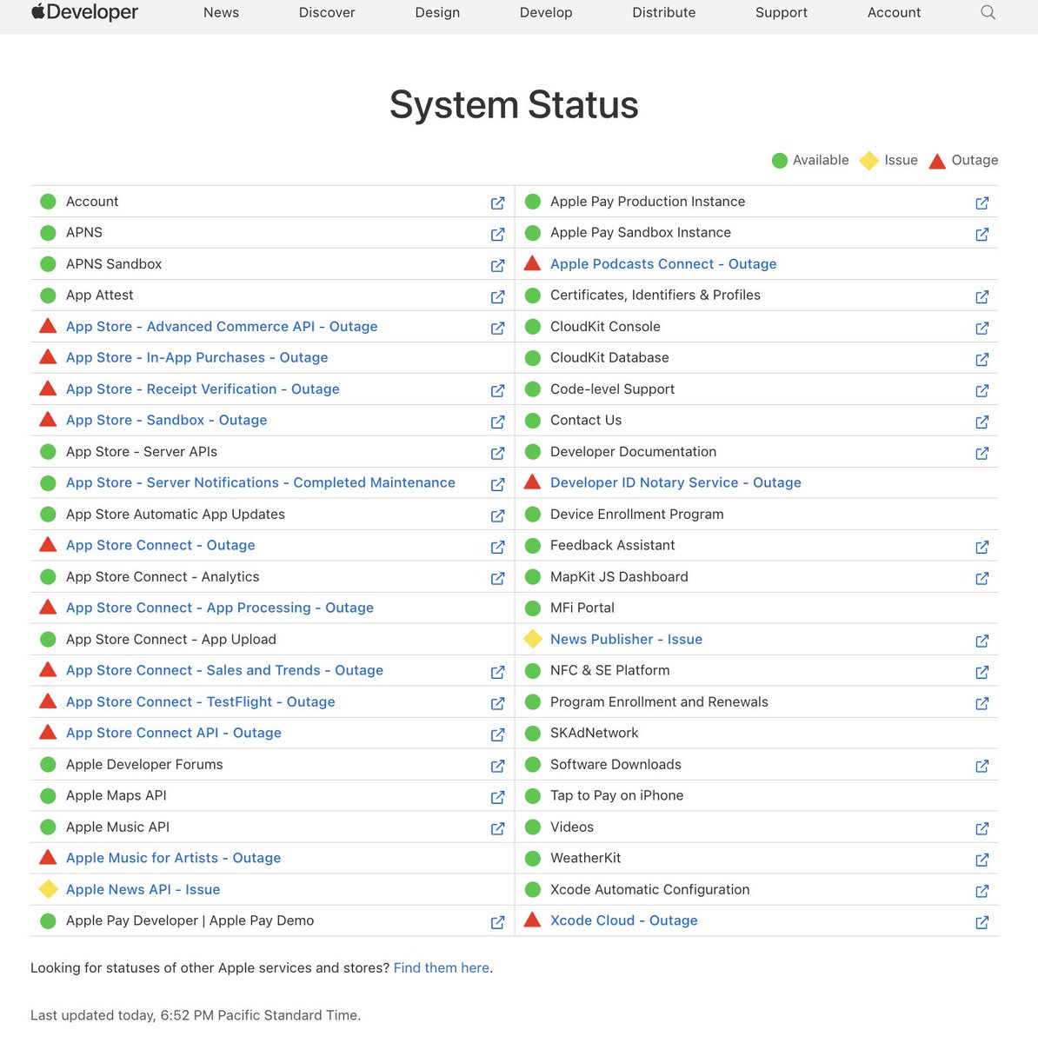Click external link icon for Advanced Commerce API

497,328
